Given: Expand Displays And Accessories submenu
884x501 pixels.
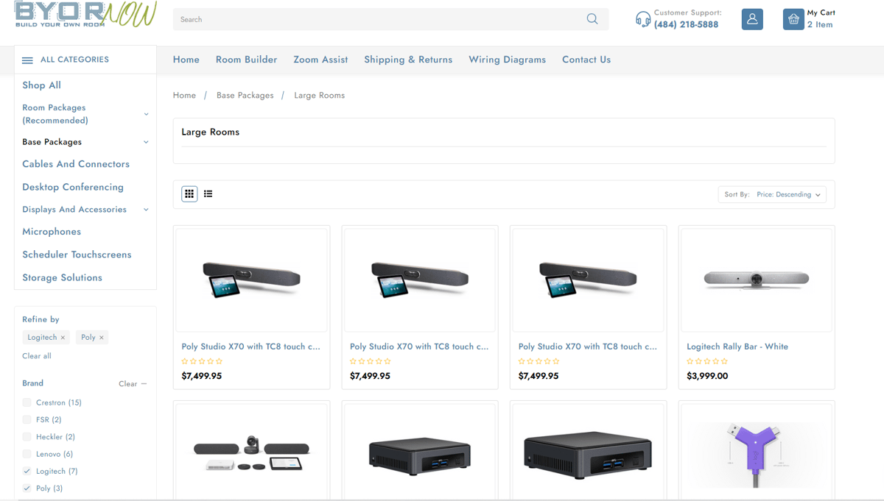Looking at the screenshot, I should [146, 210].
